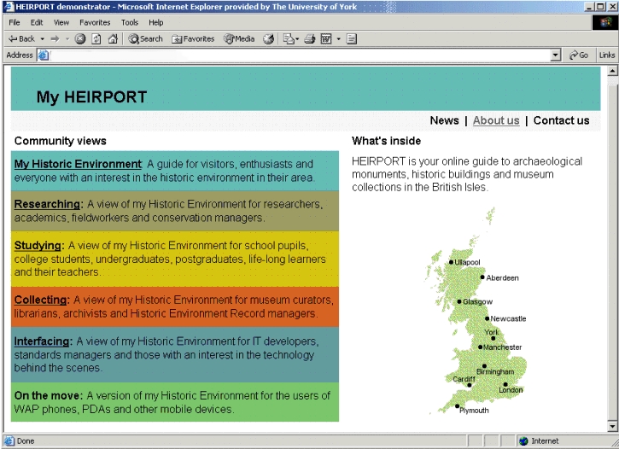Click the My HEIRPORT banner title

(x=91, y=97)
